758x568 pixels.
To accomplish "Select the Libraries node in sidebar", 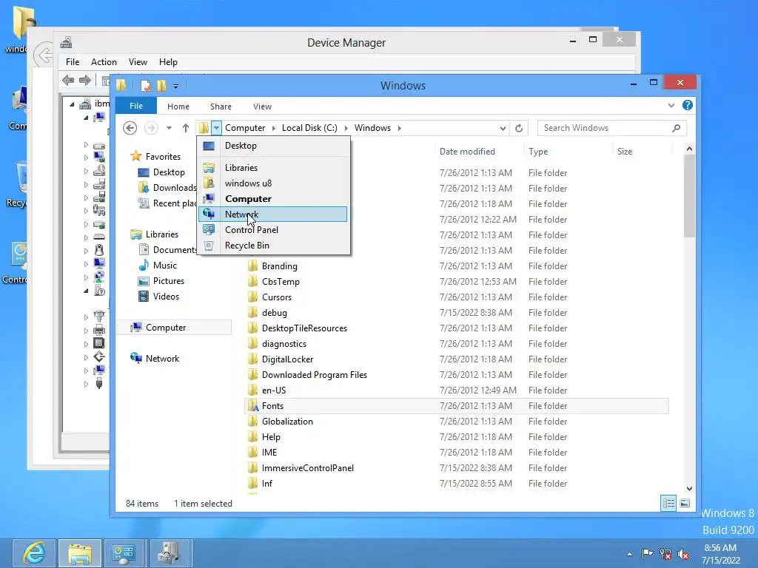I will (162, 234).
